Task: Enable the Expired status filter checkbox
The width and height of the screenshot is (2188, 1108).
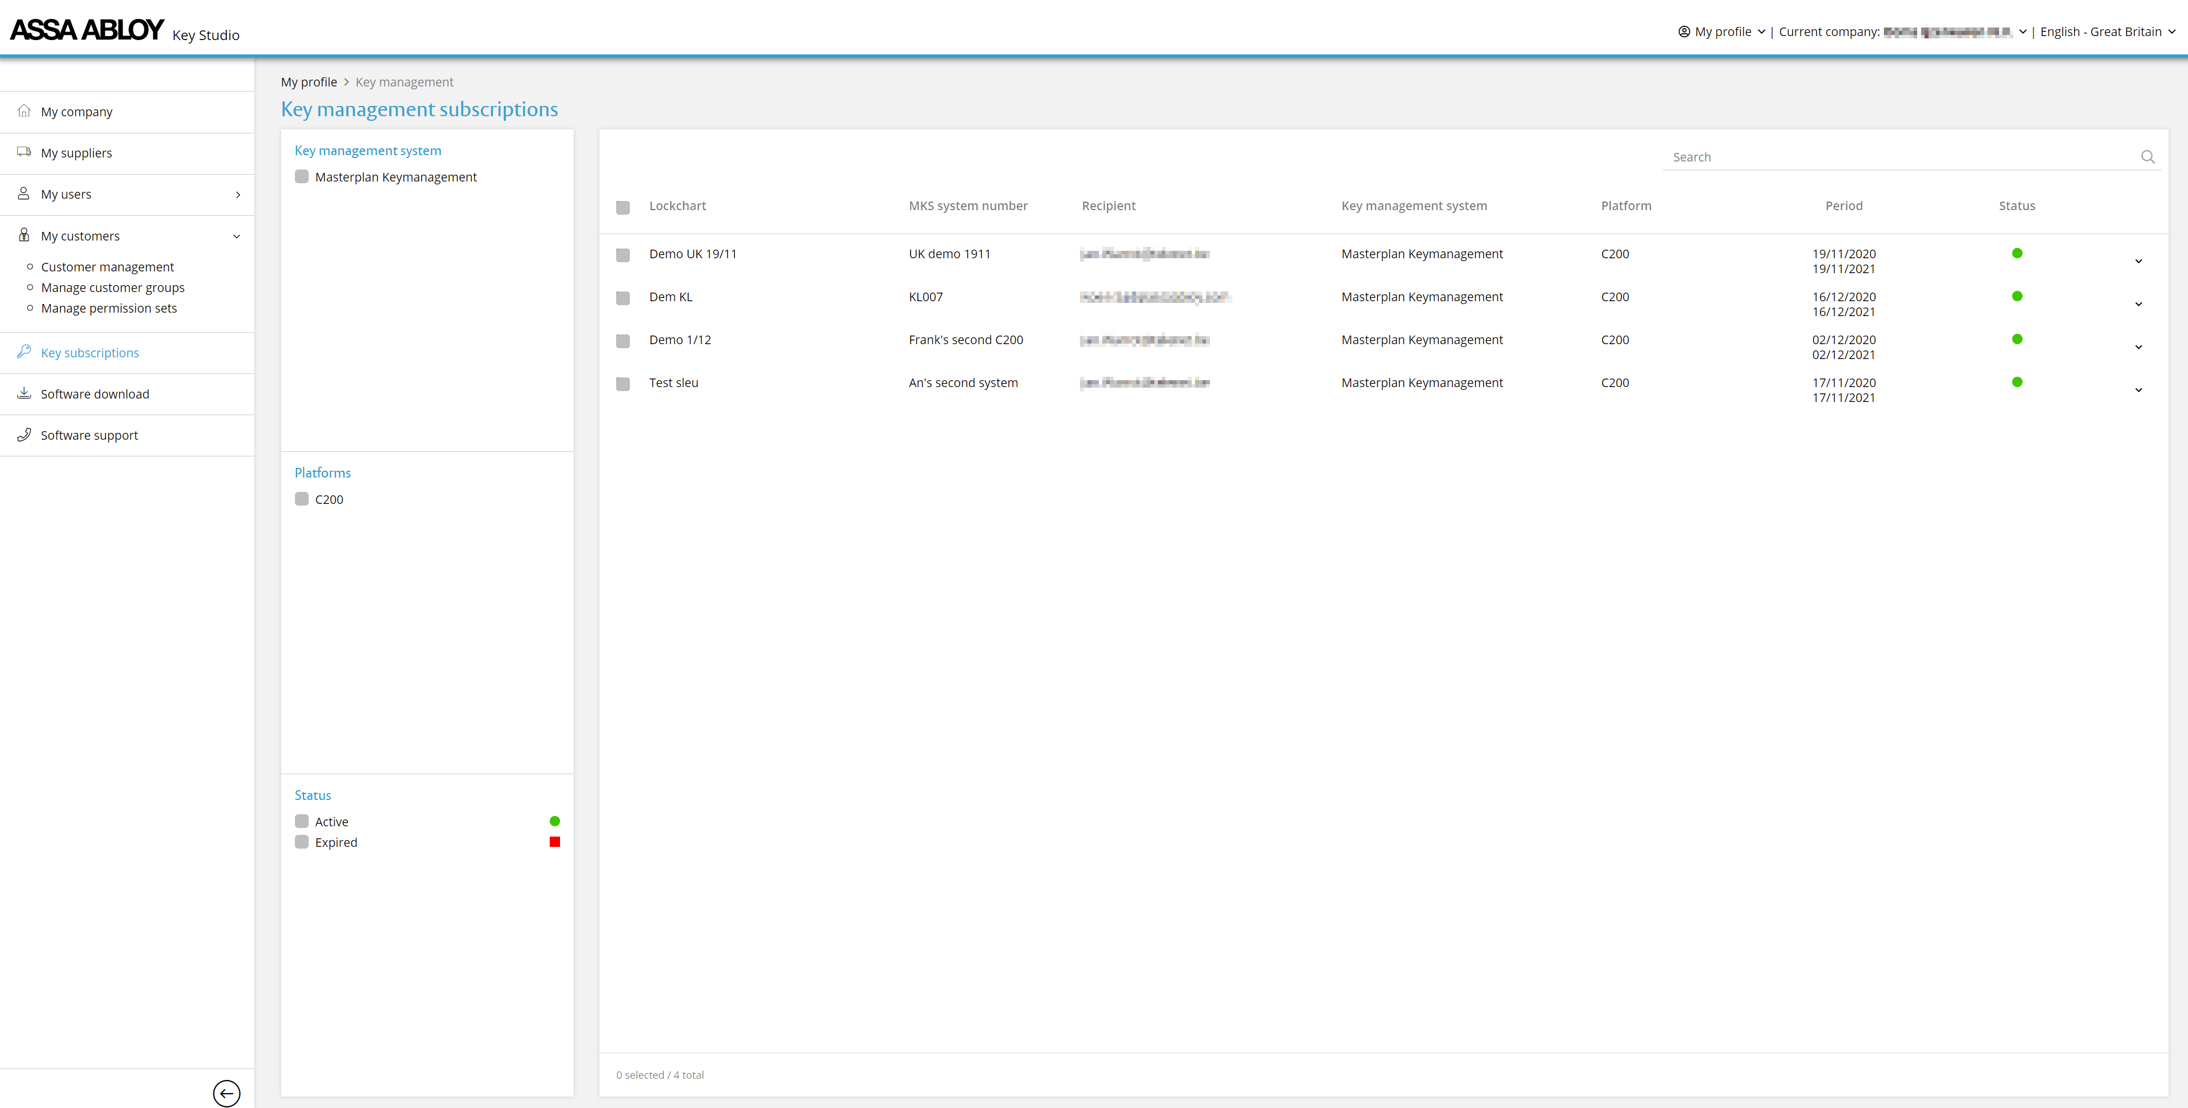Action: pos(302,842)
